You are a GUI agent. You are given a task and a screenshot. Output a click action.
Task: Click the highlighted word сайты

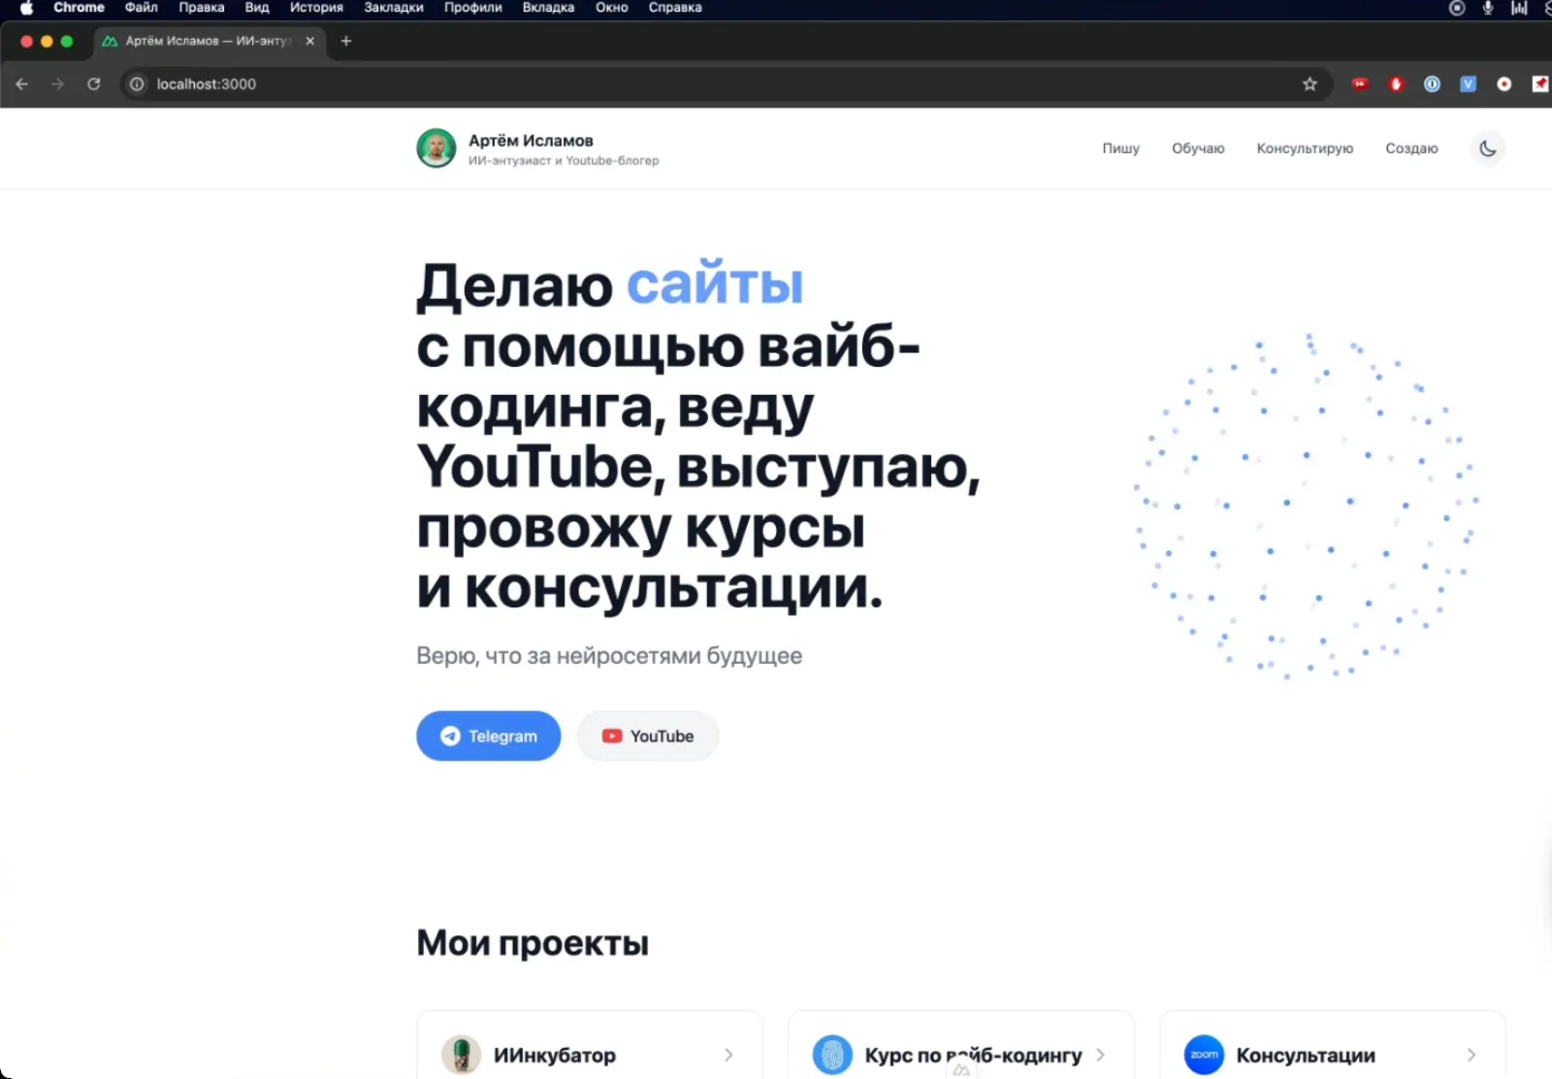pyautogui.click(x=715, y=284)
